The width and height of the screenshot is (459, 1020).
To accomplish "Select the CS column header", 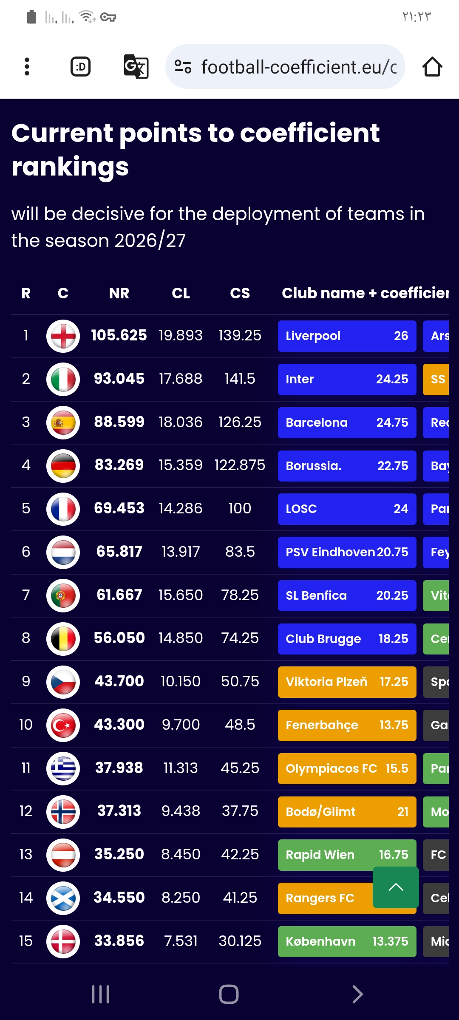I will click(240, 293).
